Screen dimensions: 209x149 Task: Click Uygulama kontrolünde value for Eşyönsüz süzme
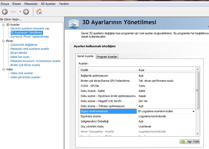[x=152, y=116]
